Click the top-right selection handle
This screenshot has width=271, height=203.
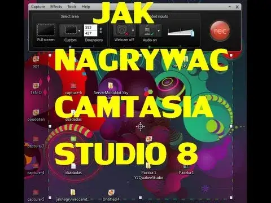click(231, 55)
